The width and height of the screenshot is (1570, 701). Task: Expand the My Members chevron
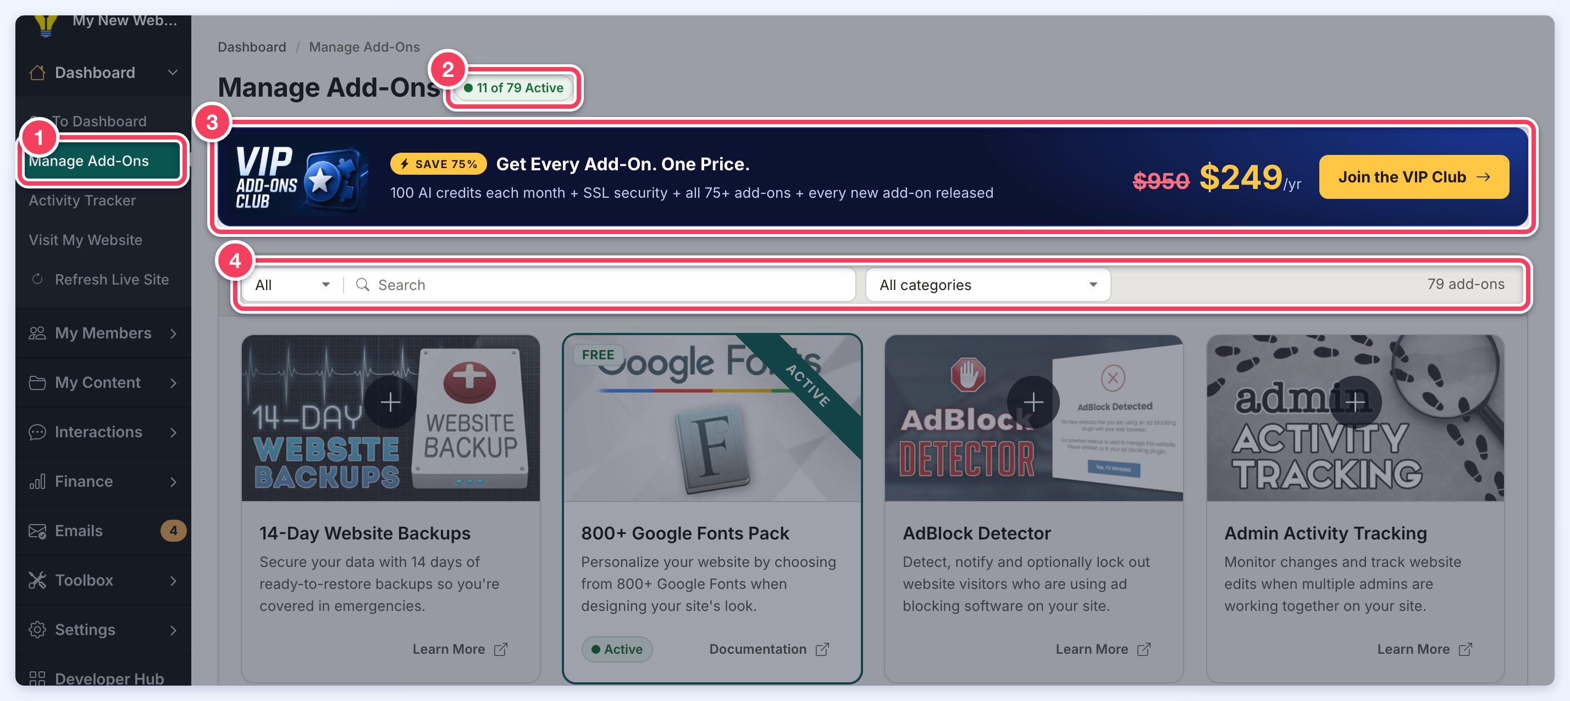(x=173, y=333)
